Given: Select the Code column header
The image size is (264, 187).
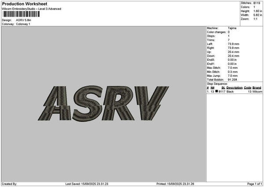Looking at the screenshot, I should (x=248, y=87).
